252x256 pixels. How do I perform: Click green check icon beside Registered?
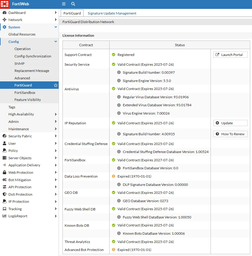point(113,54)
